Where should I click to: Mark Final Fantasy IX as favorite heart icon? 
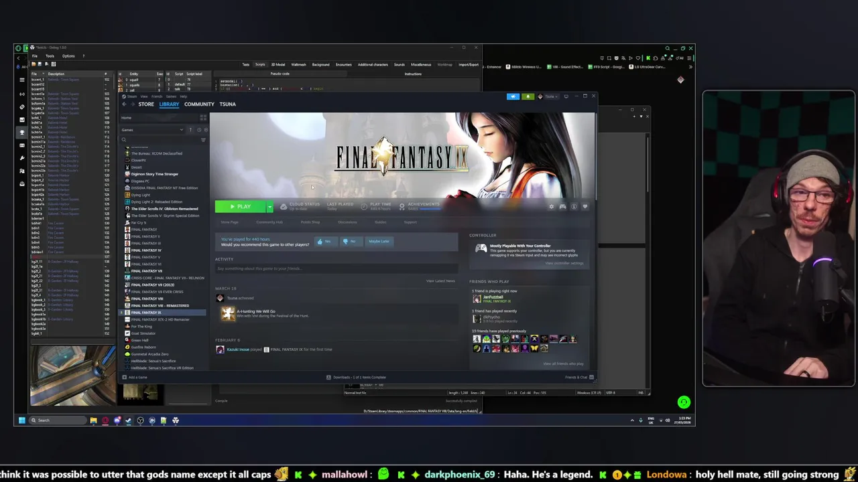click(x=585, y=206)
